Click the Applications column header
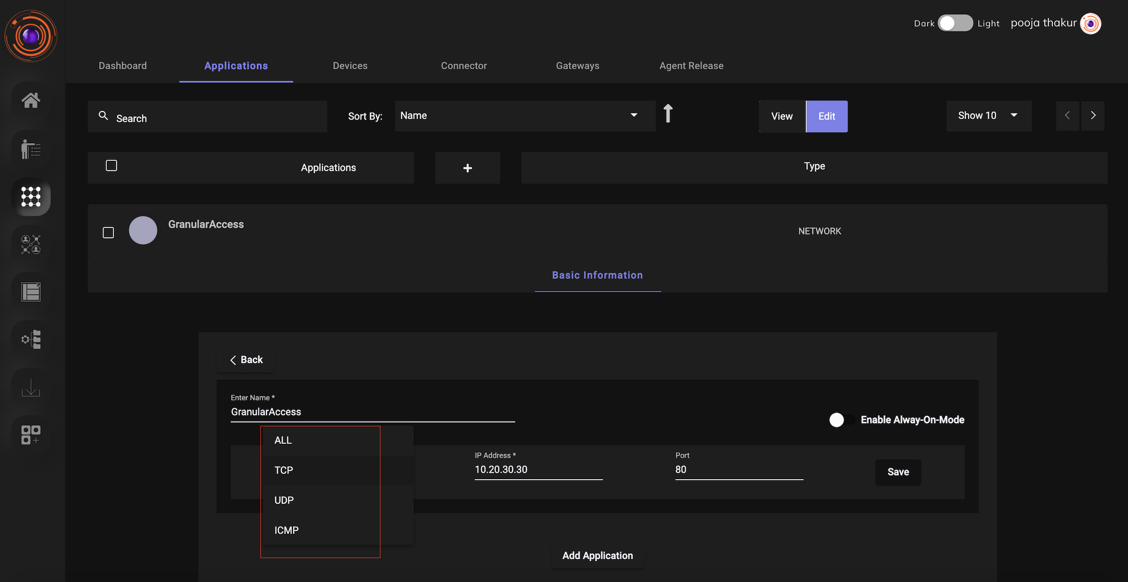Image resolution: width=1128 pixels, height=582 pixels. coord(329,168)
